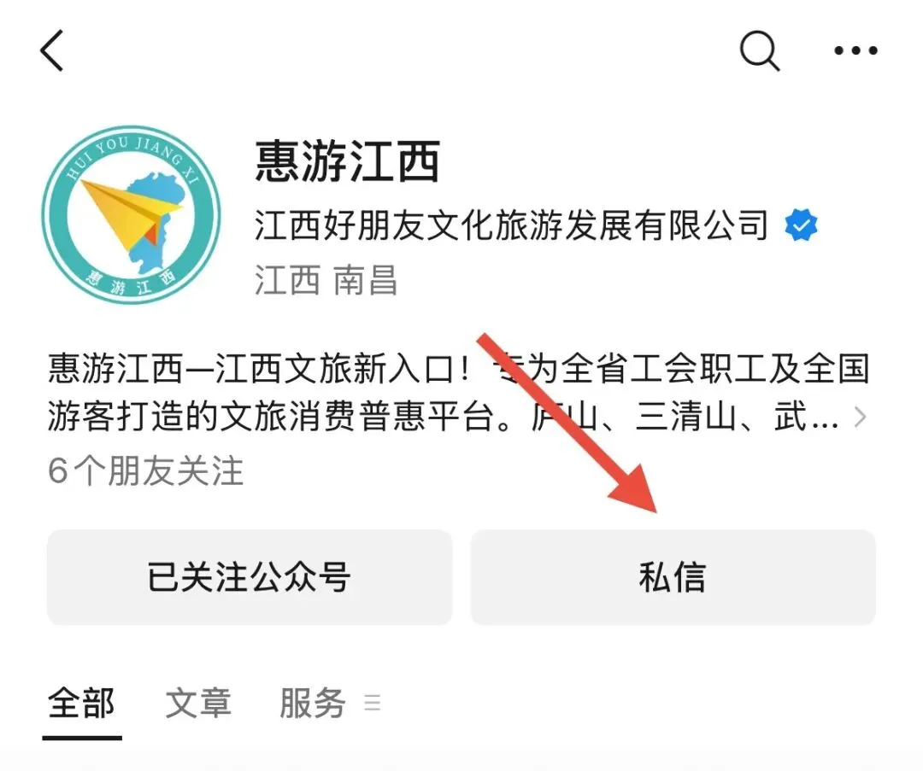Go back using the left arrow
This screenshot has width=923, height=771.
pyautogui.click(x=52, y=50)
